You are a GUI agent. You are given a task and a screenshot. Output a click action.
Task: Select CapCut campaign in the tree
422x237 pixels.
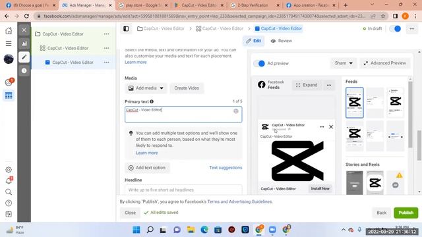[63, 34]
